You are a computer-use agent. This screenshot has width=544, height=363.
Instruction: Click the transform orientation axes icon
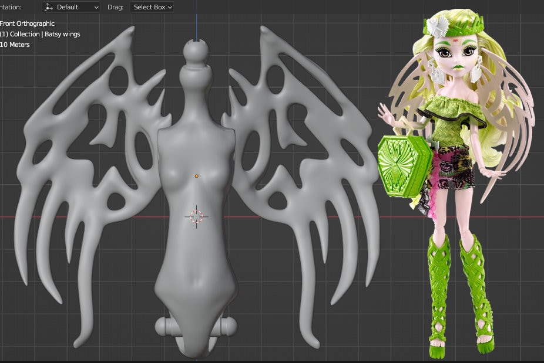49,7
